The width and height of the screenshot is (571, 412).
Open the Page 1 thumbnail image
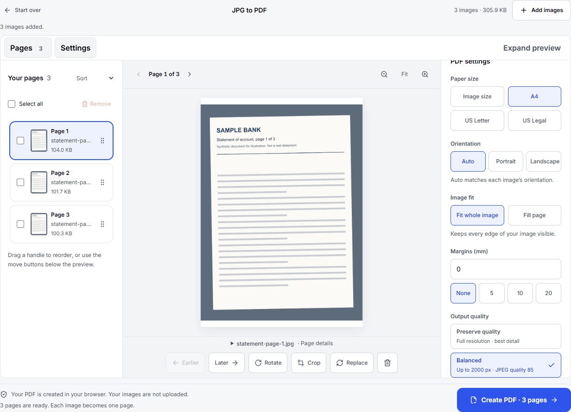pyautogui.click(x=39, y=141)
